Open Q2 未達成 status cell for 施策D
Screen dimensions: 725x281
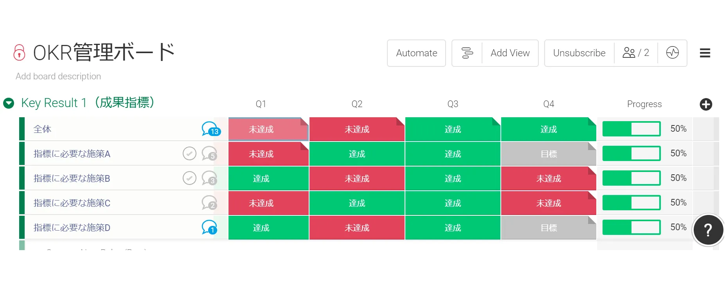(x=357, y=228)
